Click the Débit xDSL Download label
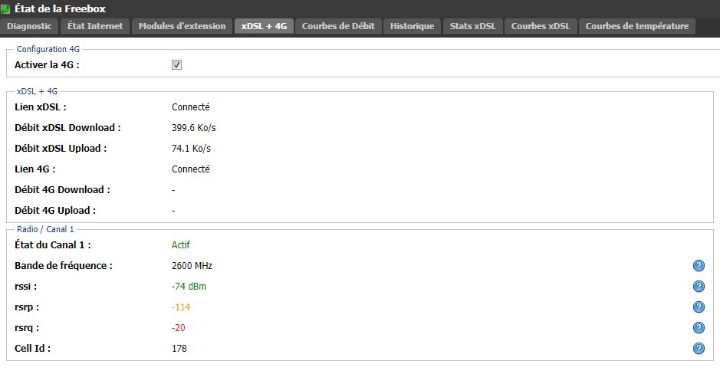Image resolution: width=720 pixels, height=387 pixels. tap(67, 128)
